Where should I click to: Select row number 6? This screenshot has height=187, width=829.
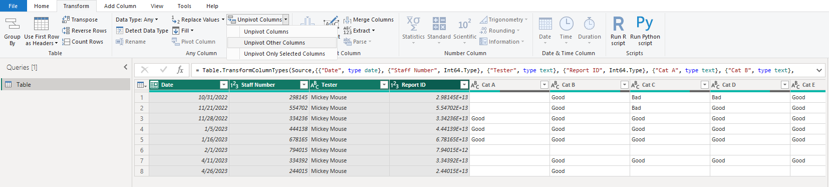[142, 150]
